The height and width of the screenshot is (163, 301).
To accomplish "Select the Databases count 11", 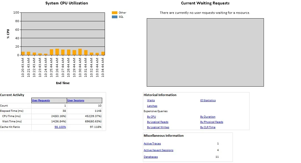I will 217,157.
